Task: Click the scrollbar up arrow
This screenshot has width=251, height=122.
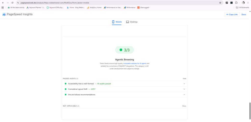Action: [x=250, y=11]
